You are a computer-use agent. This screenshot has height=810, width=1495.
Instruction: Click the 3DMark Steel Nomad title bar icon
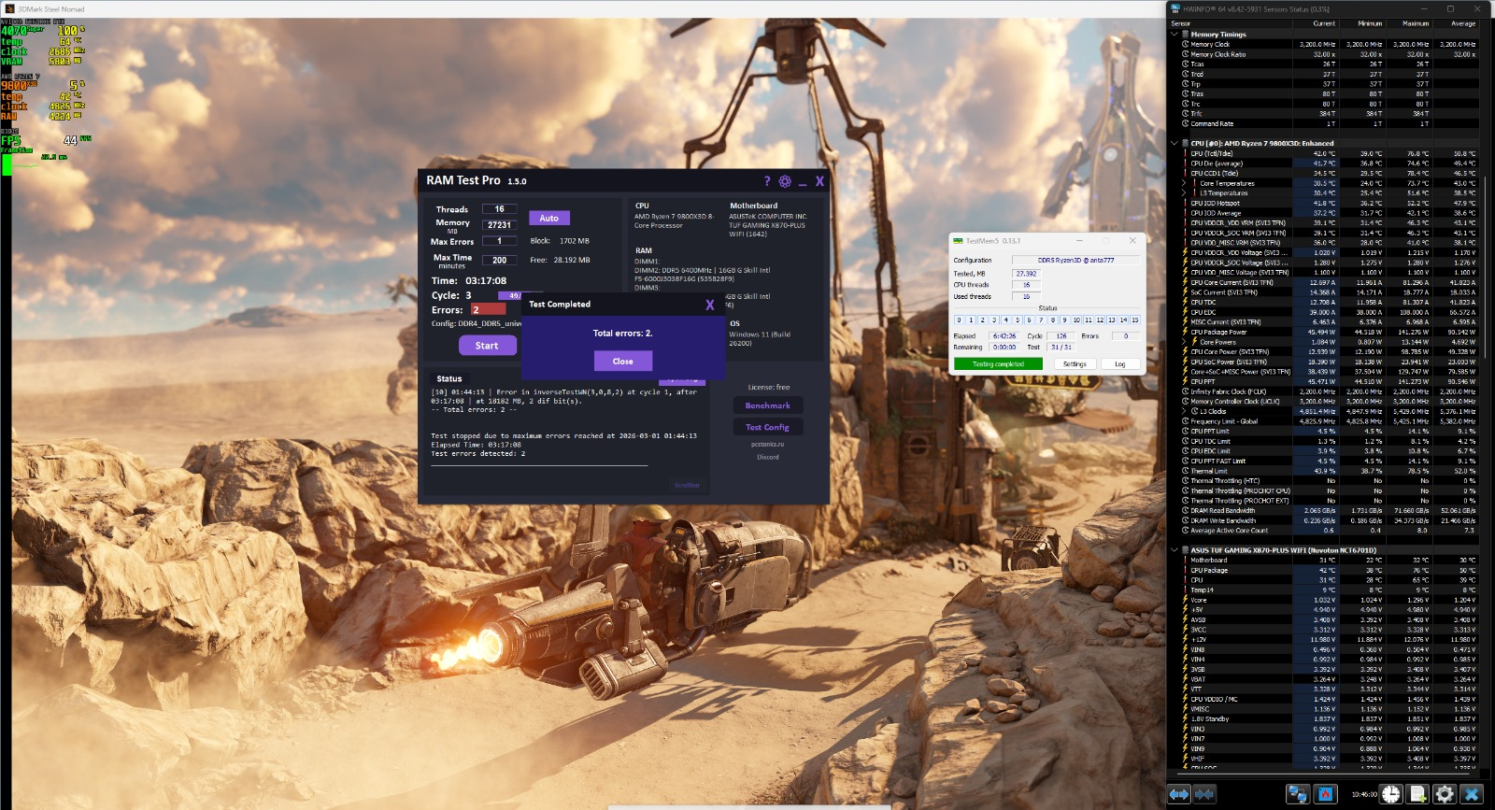tap(9, 9)
